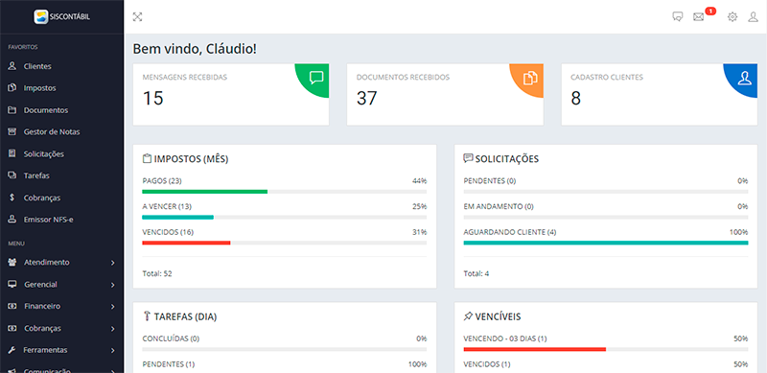The width and height of the screenshot is (767, 373).
Task: Open the Mensagens Recebidas card showing 15
Action: (x=231, y=95)
